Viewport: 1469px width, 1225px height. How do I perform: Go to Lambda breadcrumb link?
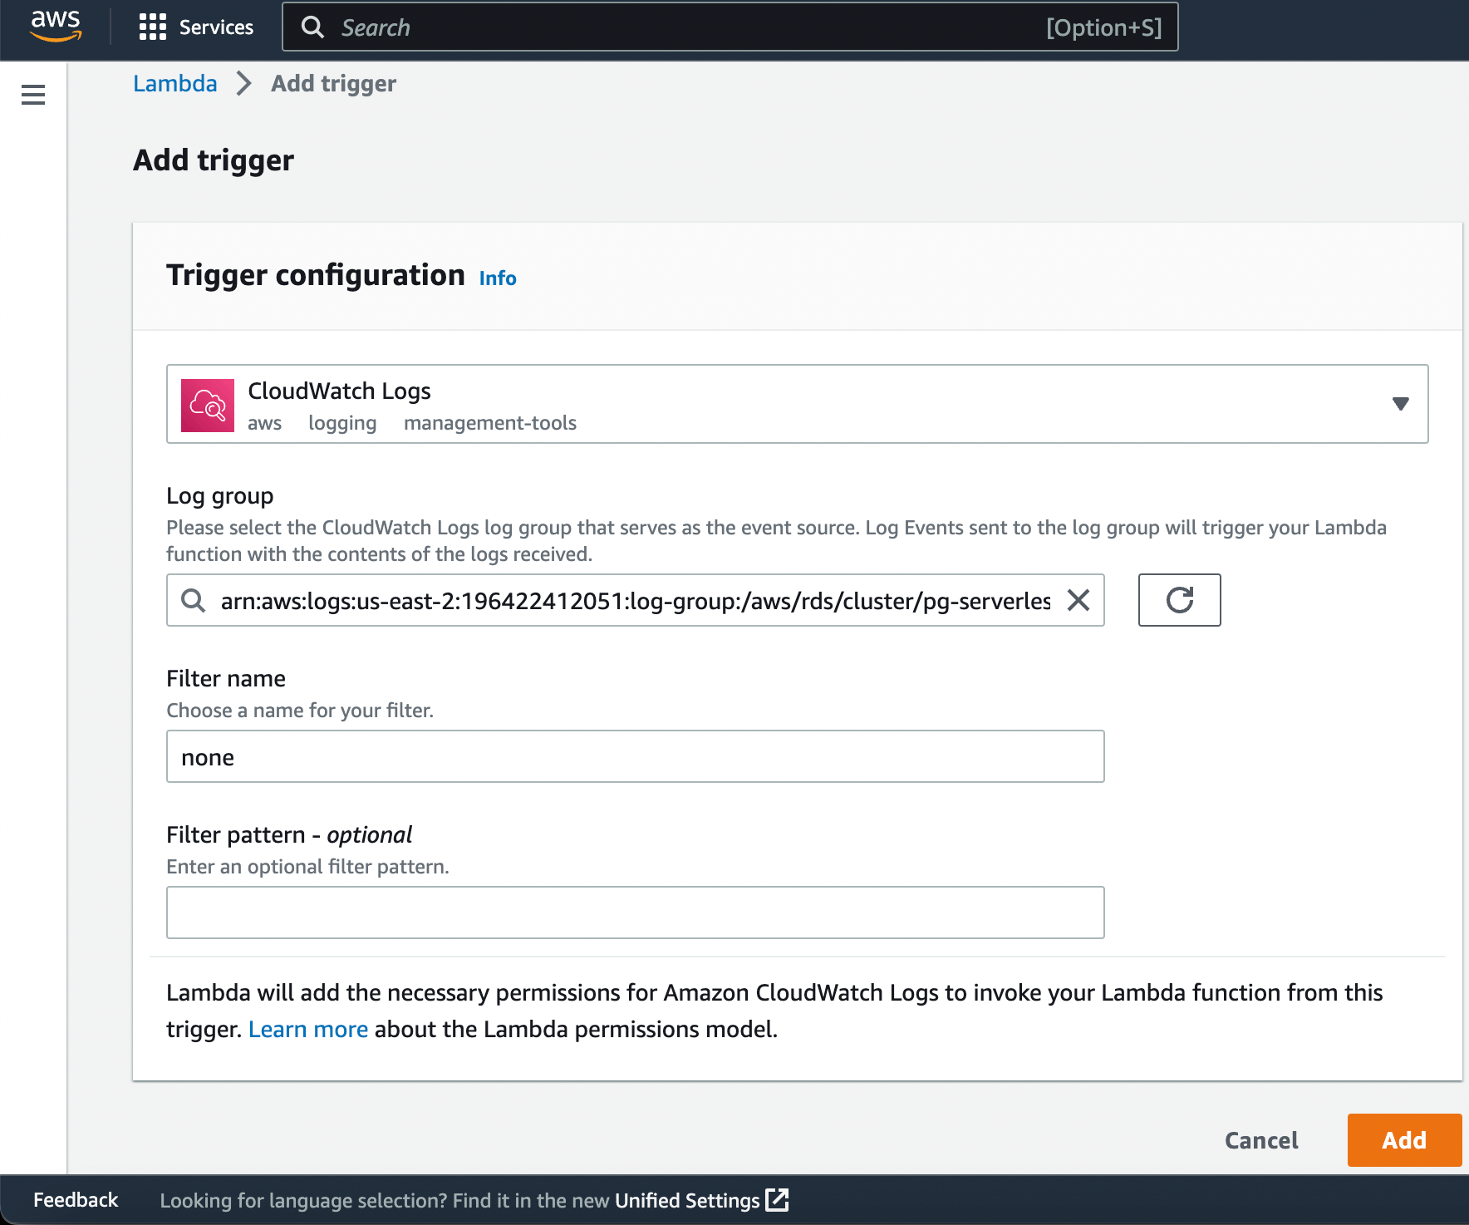pos(175,83)
